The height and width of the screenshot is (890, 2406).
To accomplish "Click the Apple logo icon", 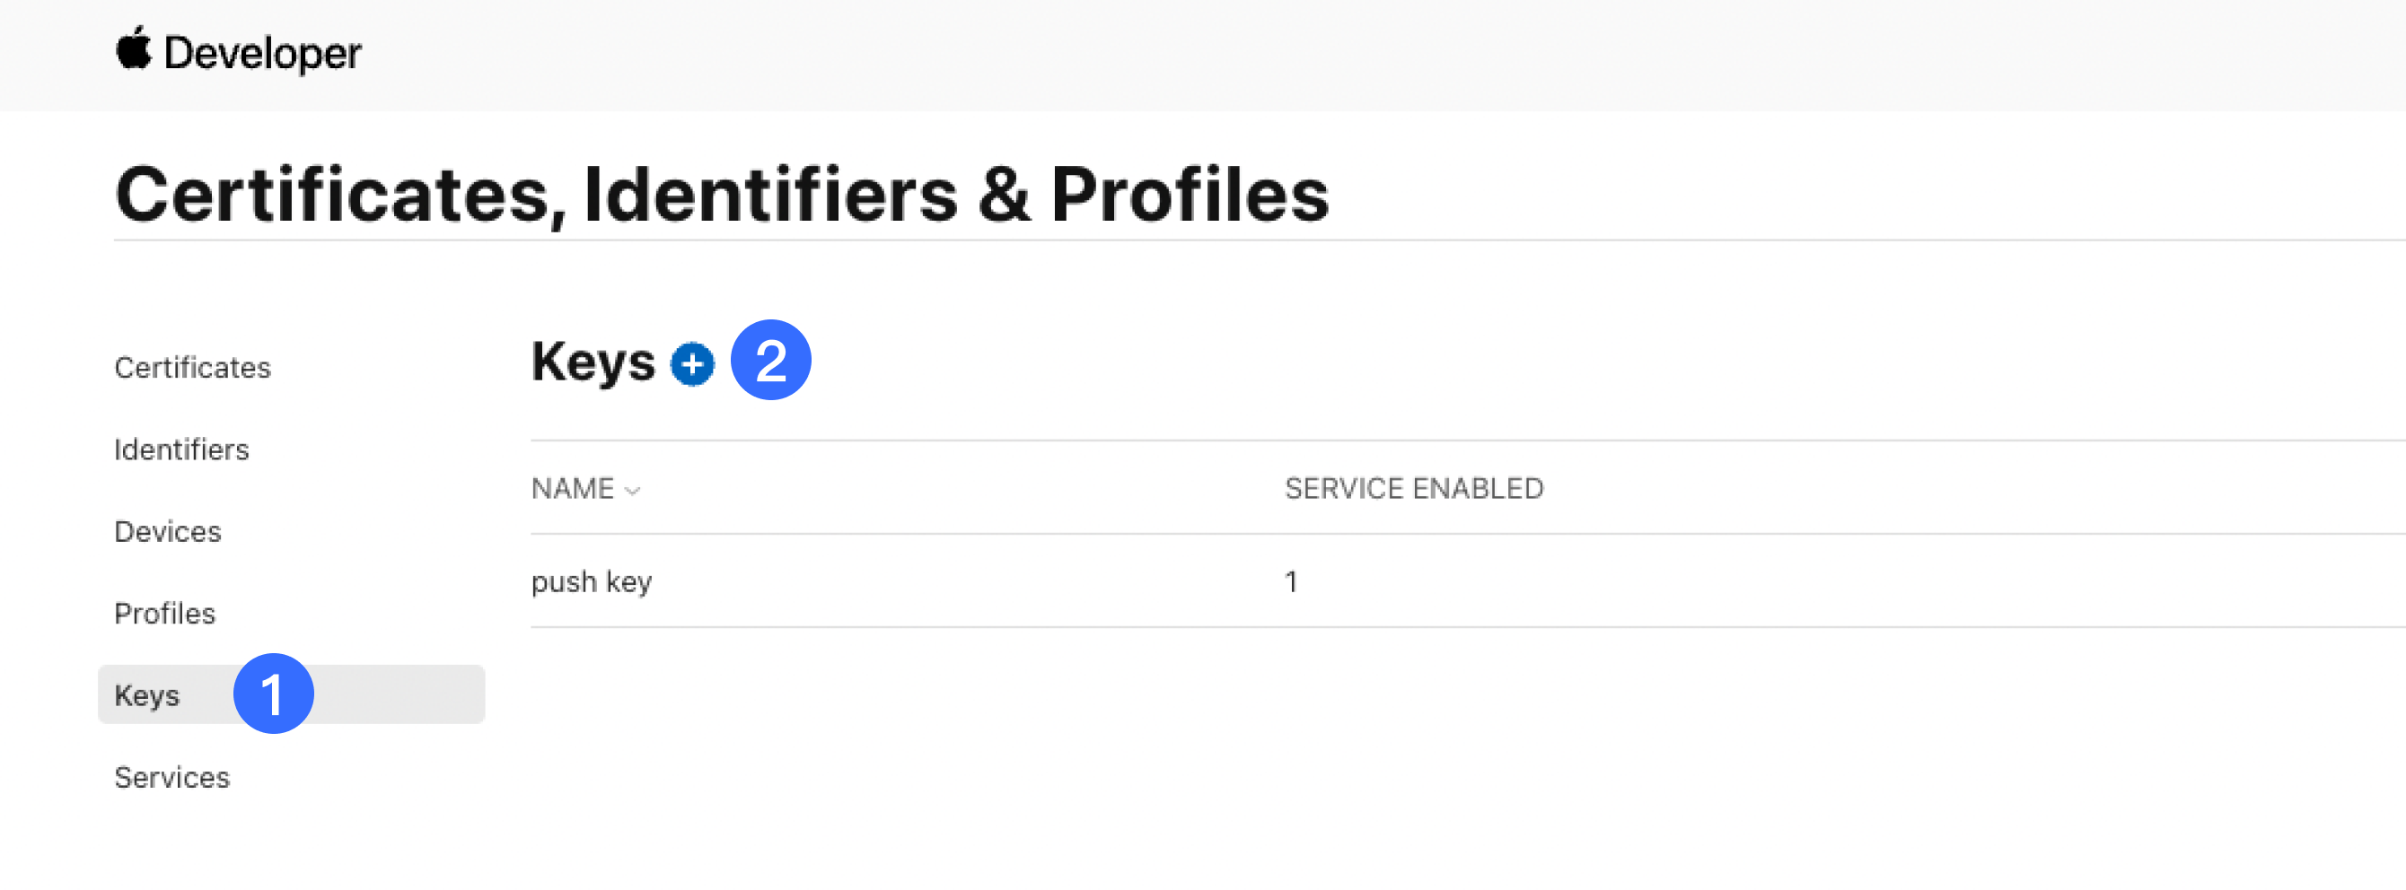I will pyautogui.click(x=133, y=48).
